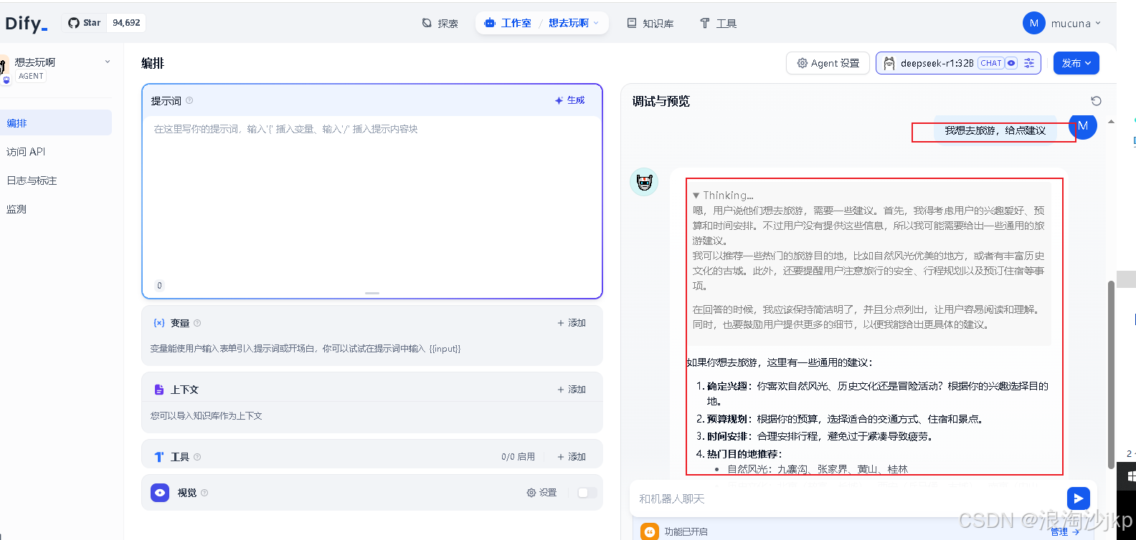The height and width of the screenshot is (540, 1136).
Task: Add a new 变量 variable
Action: click(x=572, y=323)
